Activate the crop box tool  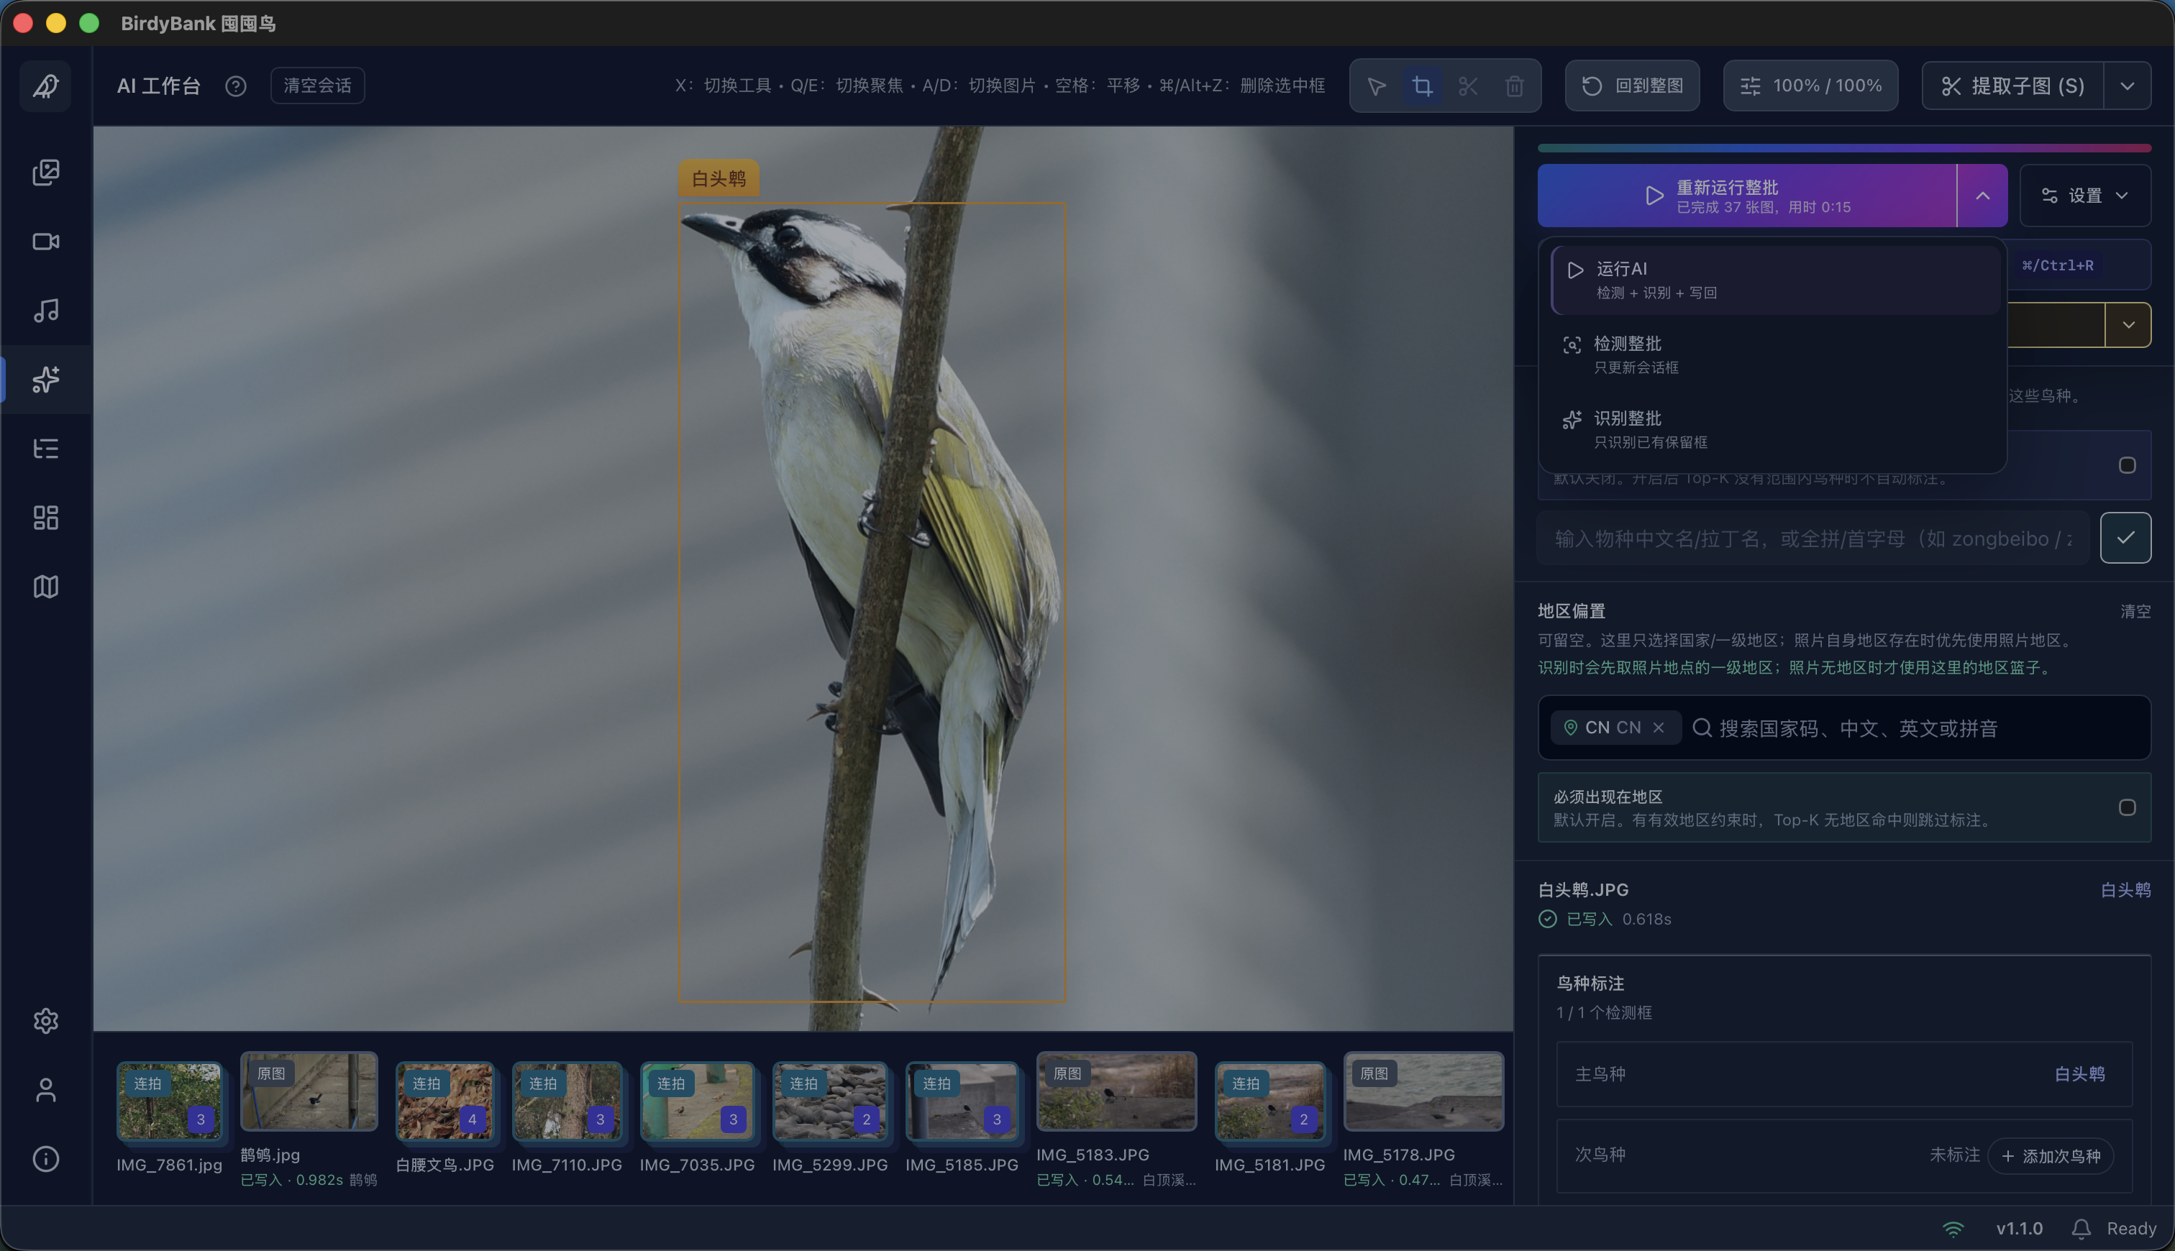(1422, 86)
